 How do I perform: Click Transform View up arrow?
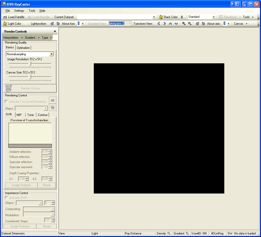pyautogui.click(x=170, y=24)
